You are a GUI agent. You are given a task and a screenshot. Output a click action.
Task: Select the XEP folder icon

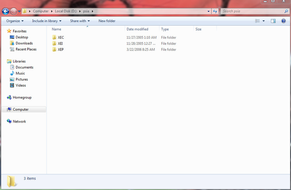[x=54, y=49]
